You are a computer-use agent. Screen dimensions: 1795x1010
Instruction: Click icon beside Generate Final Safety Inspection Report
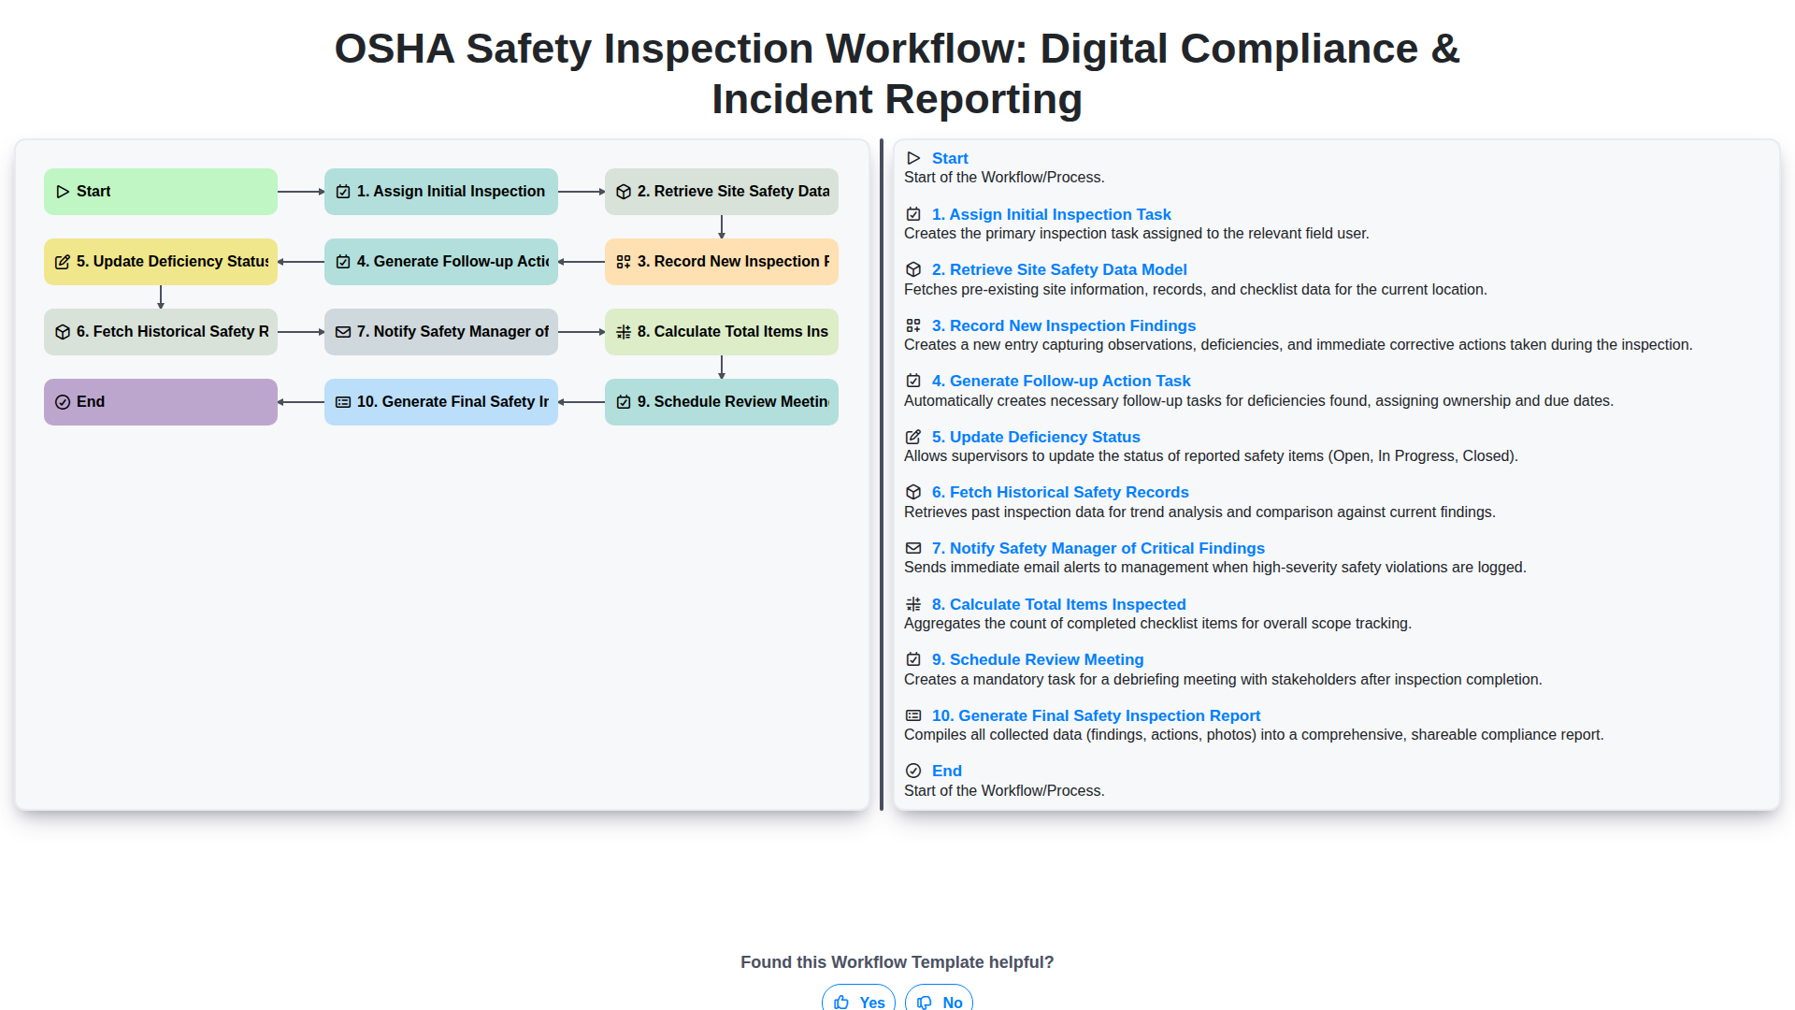click(x=913, y=715)
